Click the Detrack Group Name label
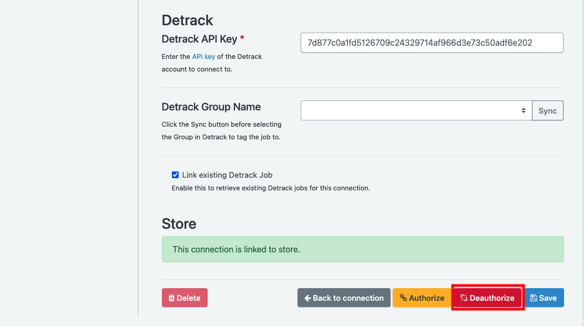The image size is (584, 326). tap(211, 107)
